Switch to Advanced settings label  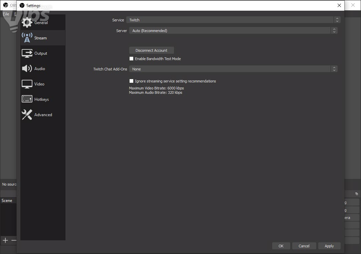click(43, 114)
